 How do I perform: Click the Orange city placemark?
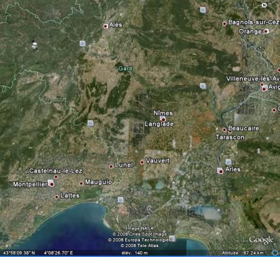coord(266,32)
